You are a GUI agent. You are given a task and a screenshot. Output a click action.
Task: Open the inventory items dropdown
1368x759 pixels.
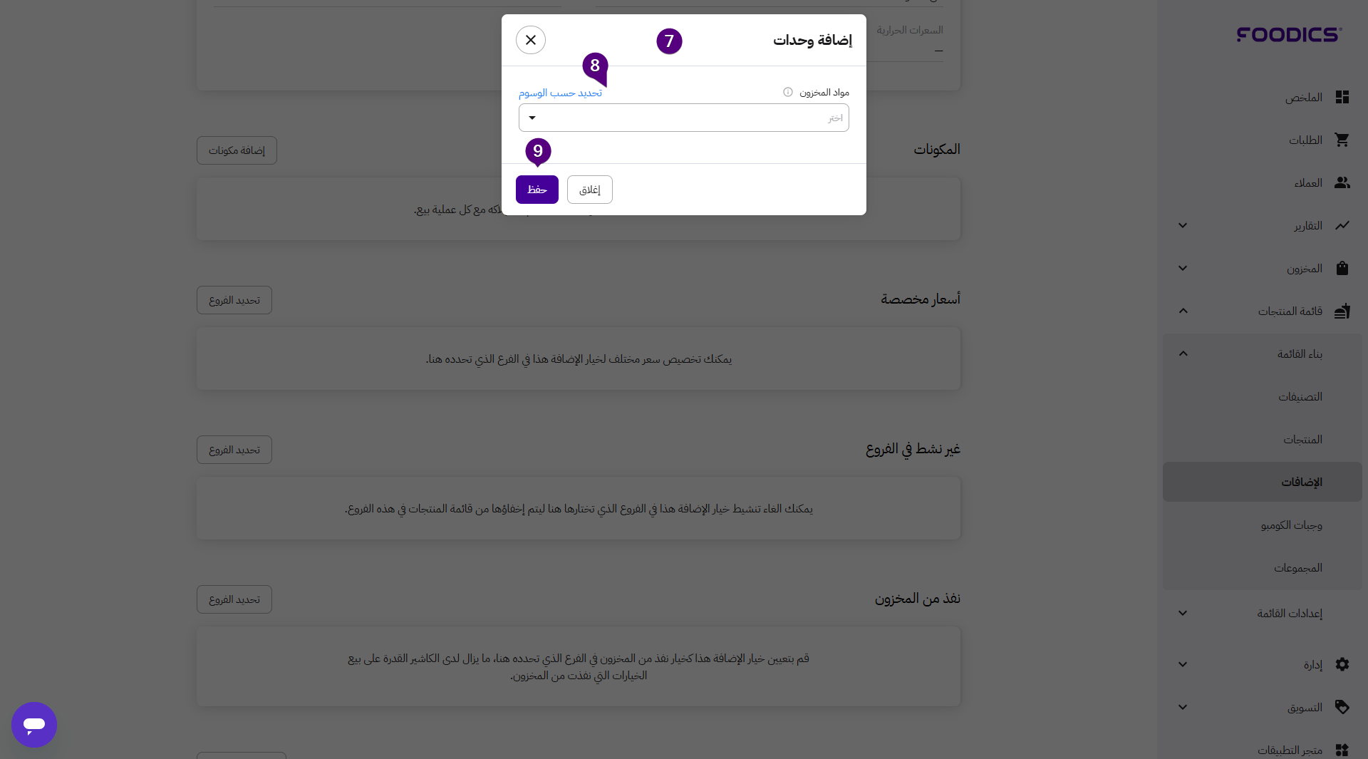coord(683,118)
